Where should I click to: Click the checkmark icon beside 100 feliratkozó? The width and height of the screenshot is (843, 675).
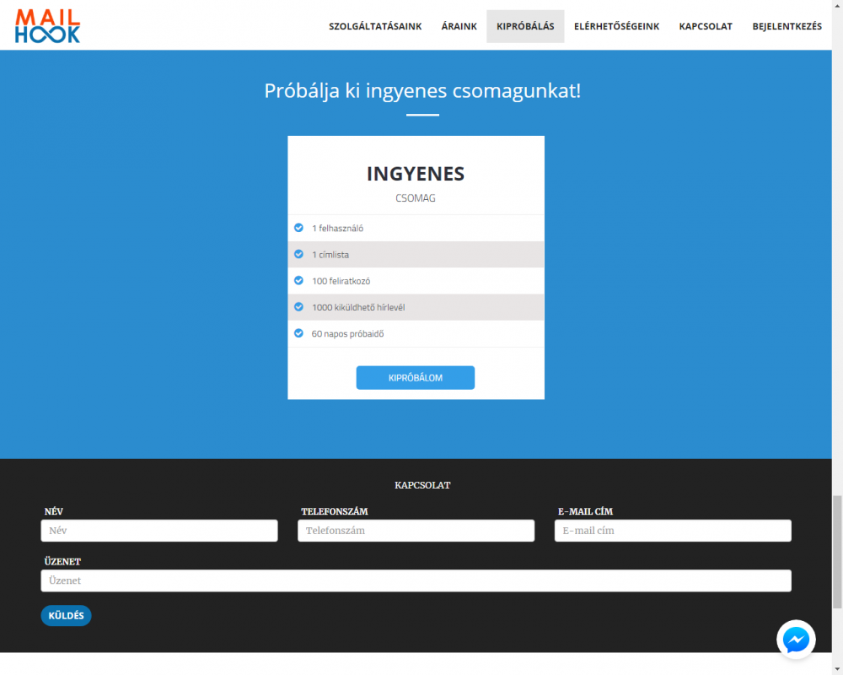[x=298, y=280]
